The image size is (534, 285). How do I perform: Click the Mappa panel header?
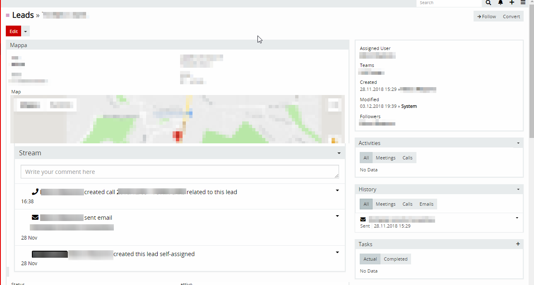[178, 45]
